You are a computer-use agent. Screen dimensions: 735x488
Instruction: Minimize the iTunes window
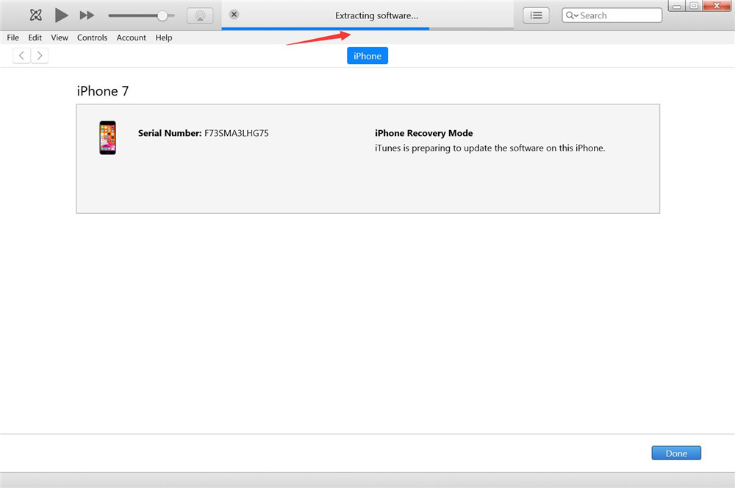pyautogui.click(x=677, y=6)
